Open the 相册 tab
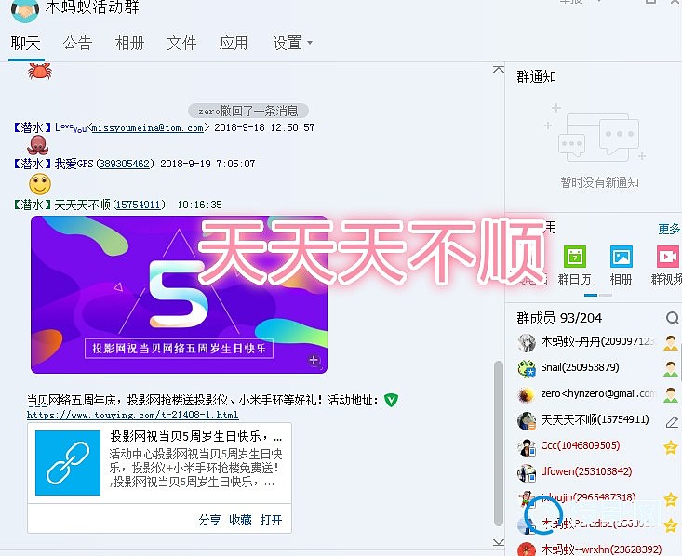This screenshot has width=682, height=556. tap(129, 43)
